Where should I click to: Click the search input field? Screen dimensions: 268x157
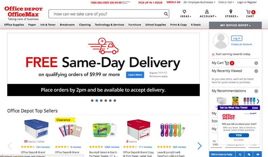[x=106, y=14]
